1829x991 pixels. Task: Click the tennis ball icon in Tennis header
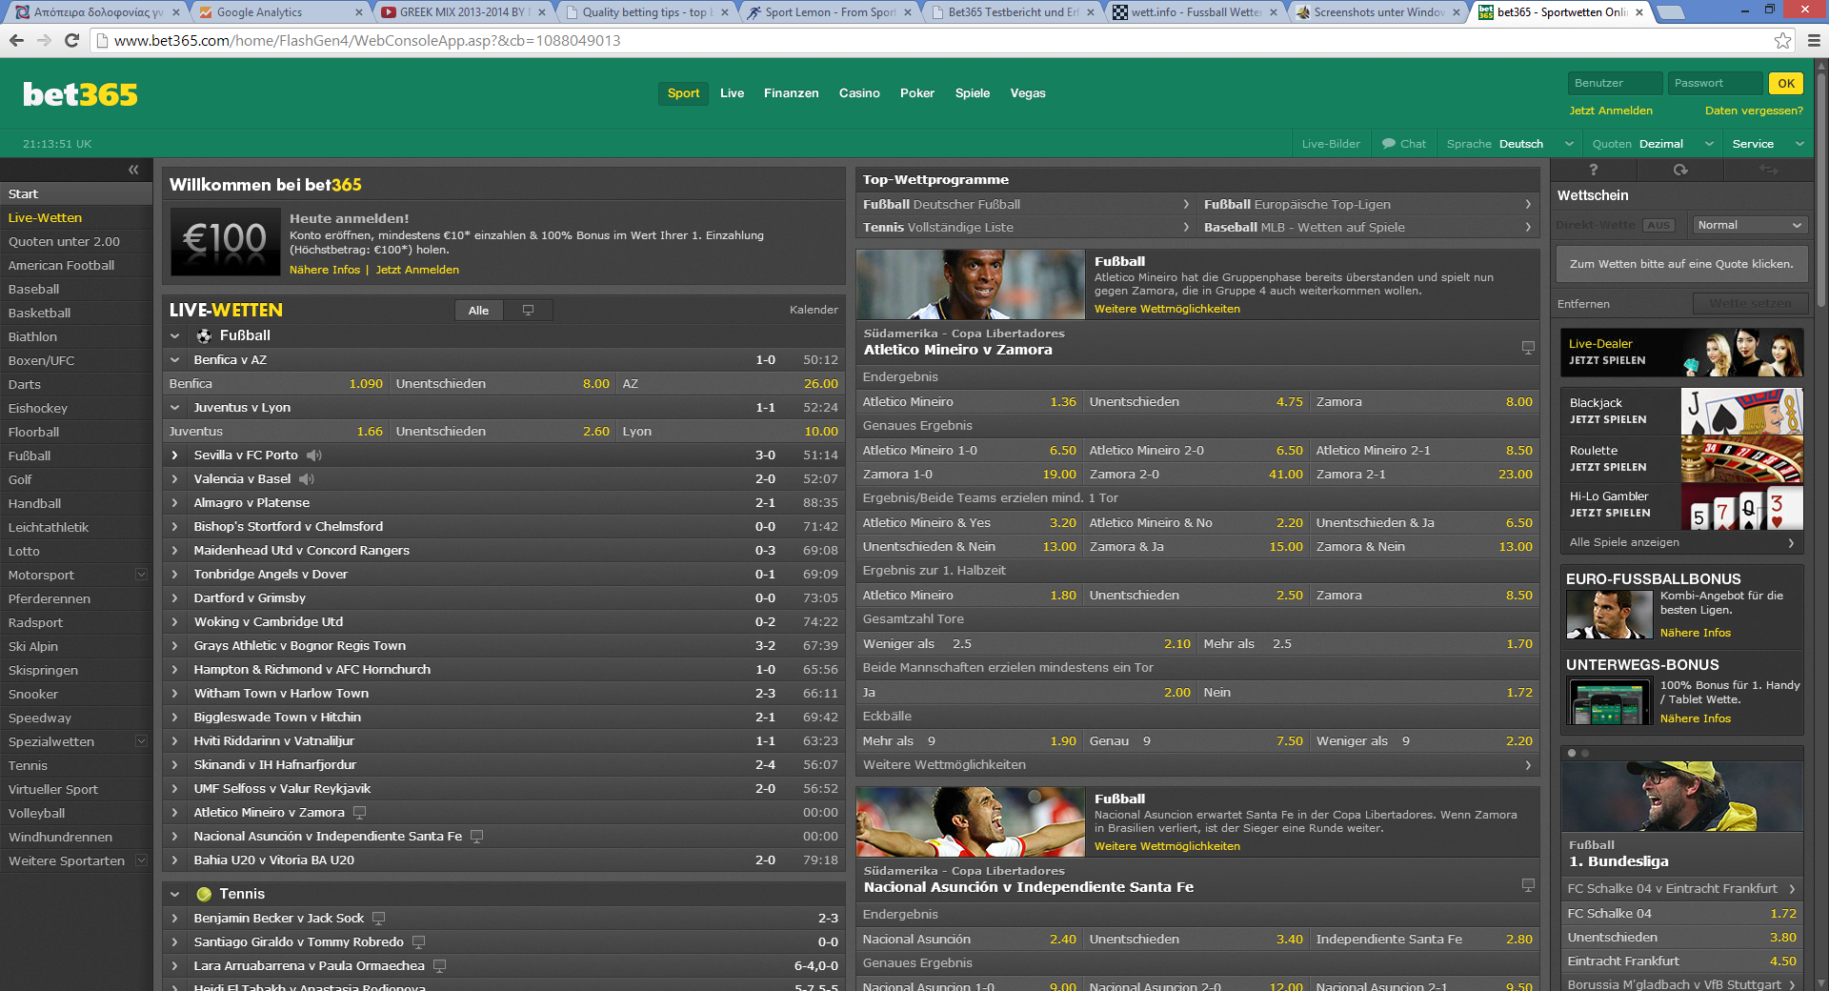pyautogui.click(x=204, y=895)
